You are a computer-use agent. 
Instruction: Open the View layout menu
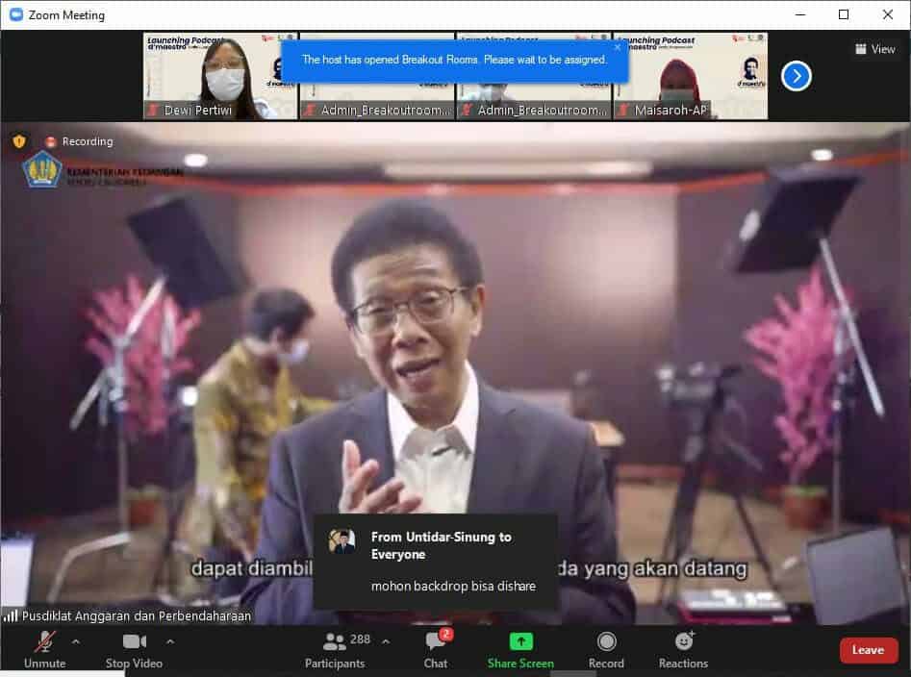click(x=875, y=49)
